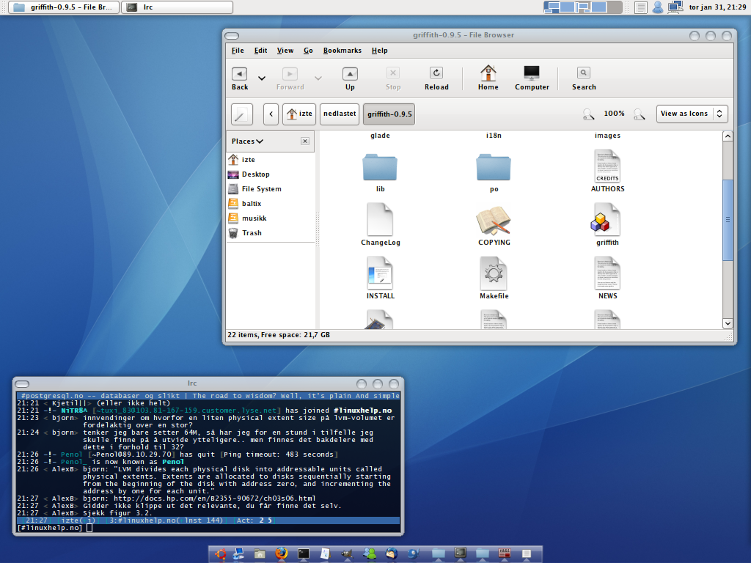This screenshot has height=563, width=751.
Task: Click the file list vertical scrollbar thumb
Action: 728,220
